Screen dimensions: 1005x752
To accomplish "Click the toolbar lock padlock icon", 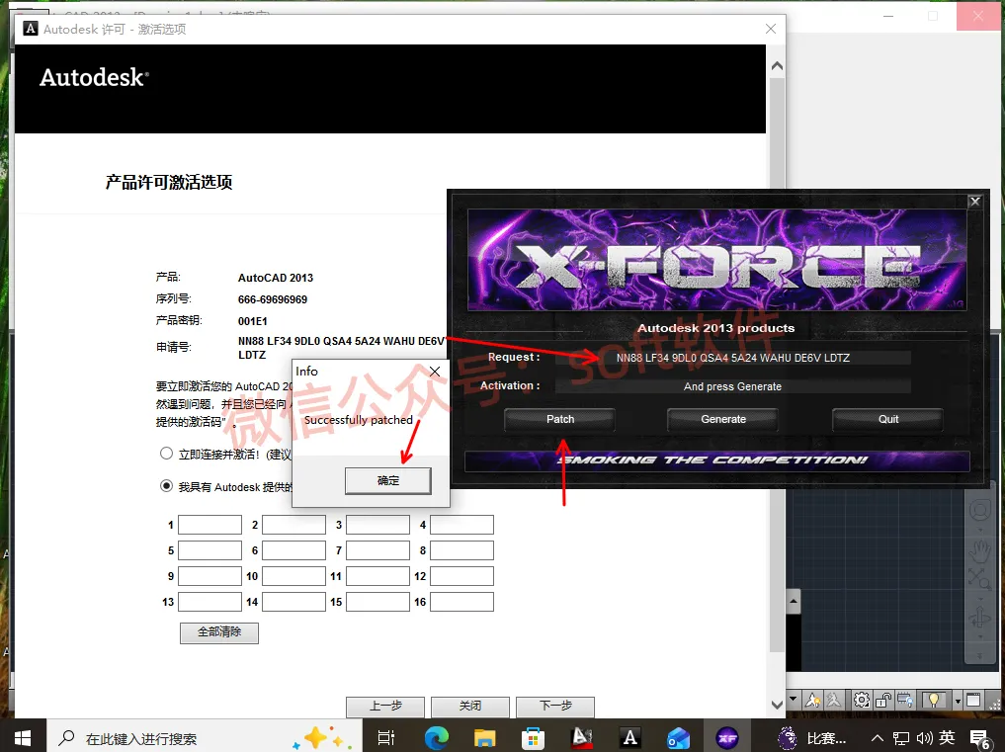I will pyautogui.click(x=883, y=700).
